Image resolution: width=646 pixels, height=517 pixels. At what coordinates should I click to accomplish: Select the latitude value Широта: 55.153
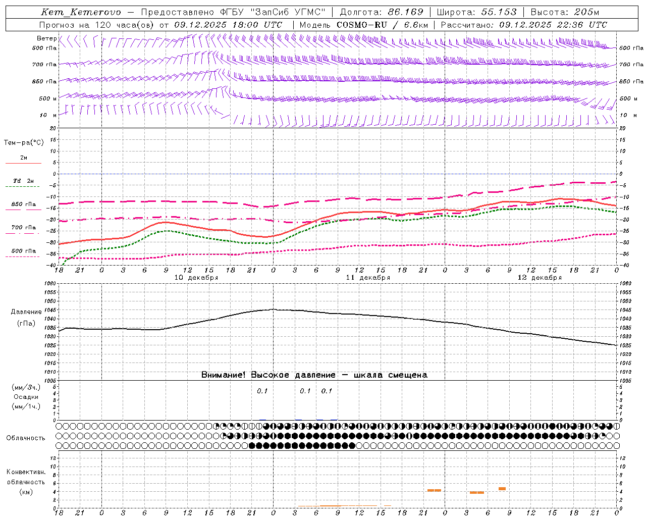point(476,12)
